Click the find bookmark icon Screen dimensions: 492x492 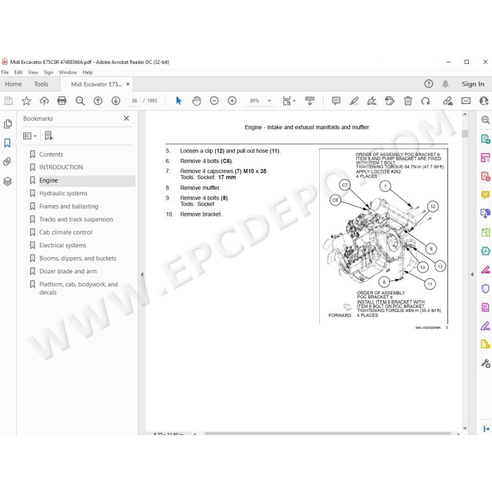coord(48,136)
